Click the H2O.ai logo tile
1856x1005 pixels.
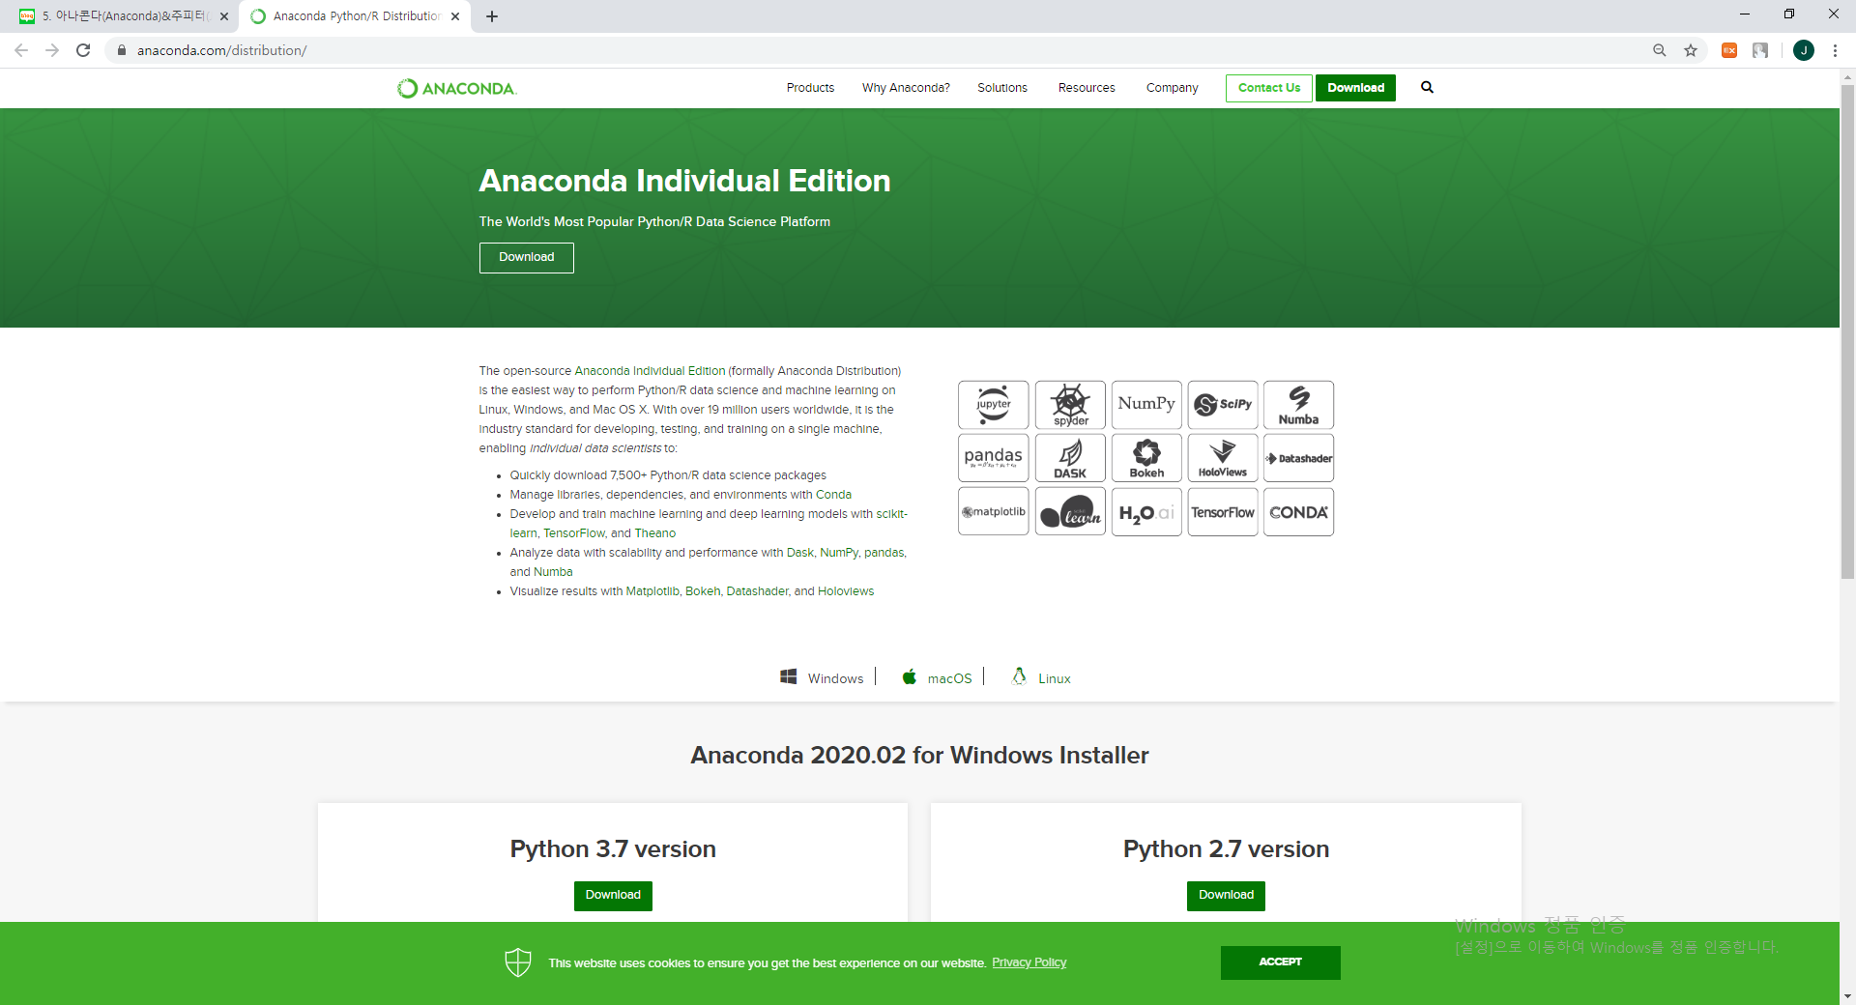(x=1146, y=512)
